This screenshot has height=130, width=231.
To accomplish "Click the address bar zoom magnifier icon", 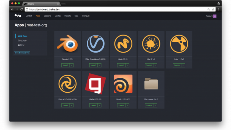I will pyautogui.click(x=209, y=9).
